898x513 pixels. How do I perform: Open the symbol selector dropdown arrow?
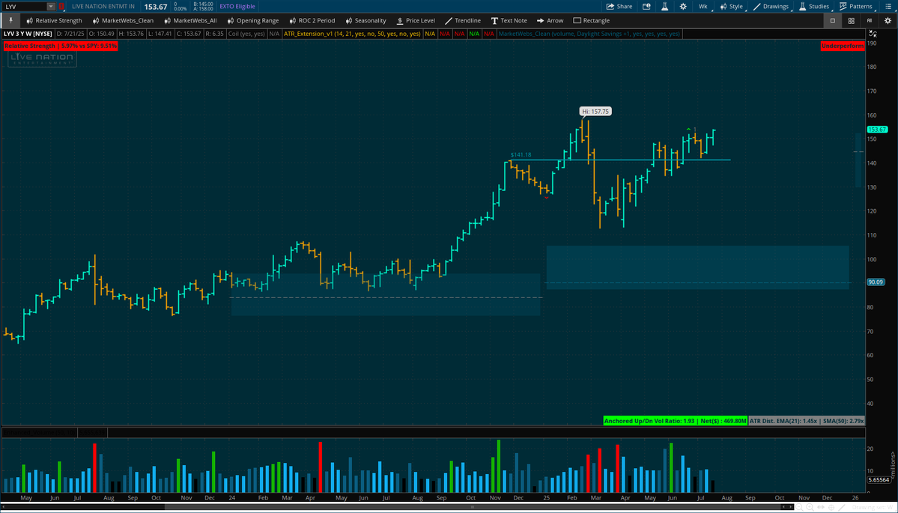tap(50, 6)
